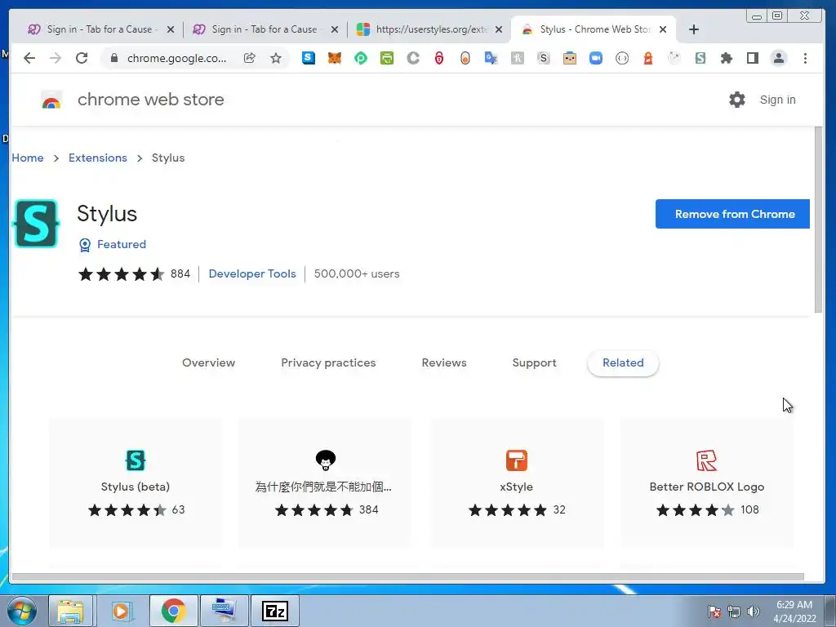Click the page's vertical scrollbar
The width and height of the screenshot is (836, 627).
tap(818, 220)
